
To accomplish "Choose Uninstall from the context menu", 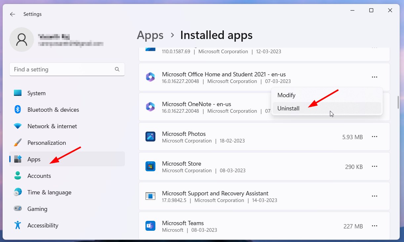I will point(327,108).
